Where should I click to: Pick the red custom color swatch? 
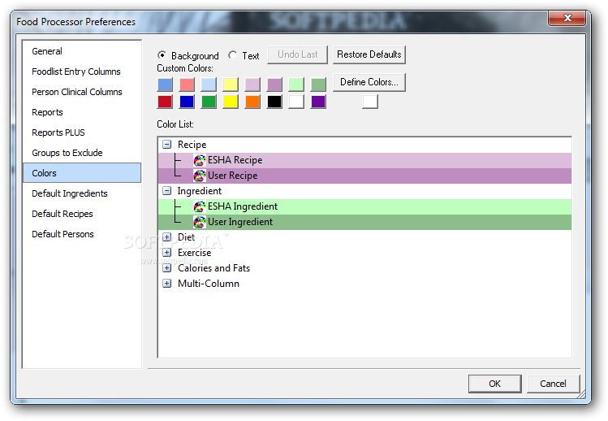pos(165,102)
